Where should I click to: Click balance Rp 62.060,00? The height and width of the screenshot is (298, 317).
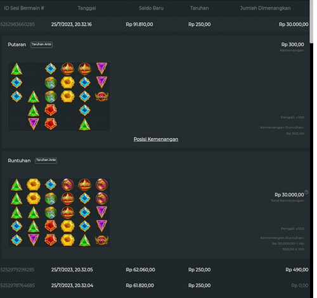[140, 269]
